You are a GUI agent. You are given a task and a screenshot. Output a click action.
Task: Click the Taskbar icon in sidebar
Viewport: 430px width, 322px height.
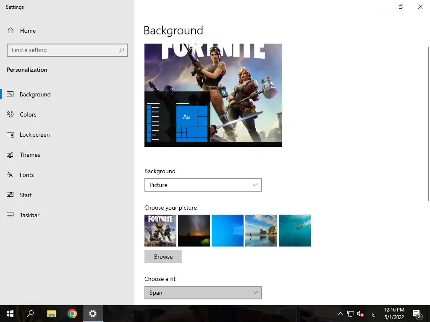point(10,215)
